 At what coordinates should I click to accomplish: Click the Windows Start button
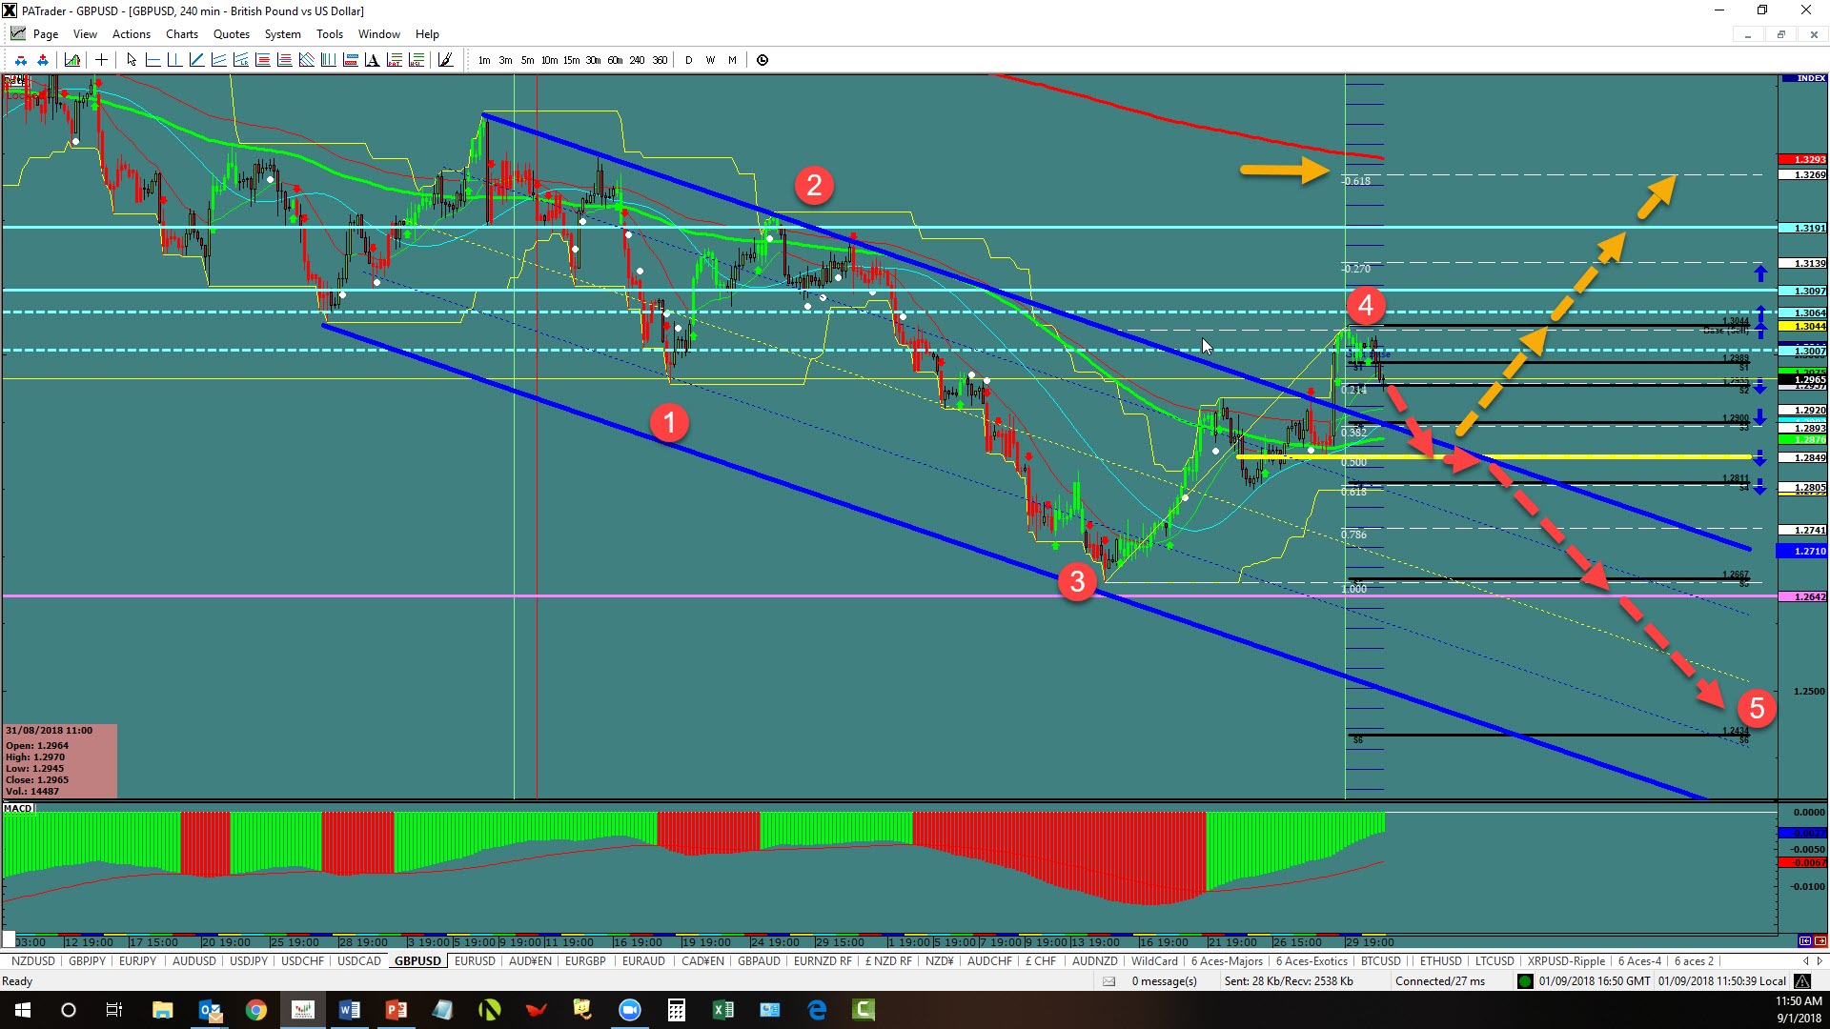click(23, 1010)
